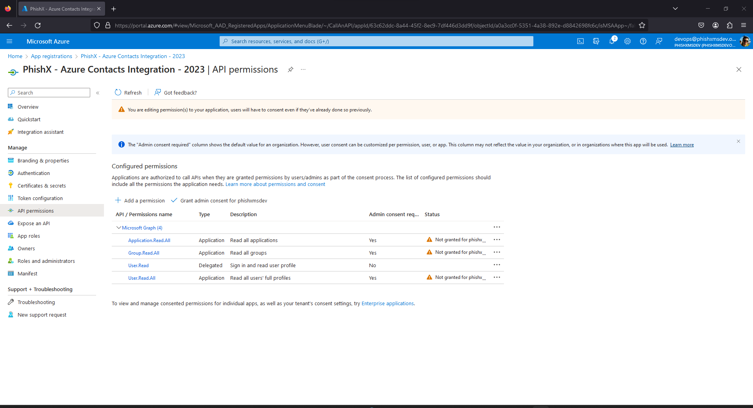753x408 pixels.
Task: Open Troubleshooting in the sidebar
Action: [36, 302]
